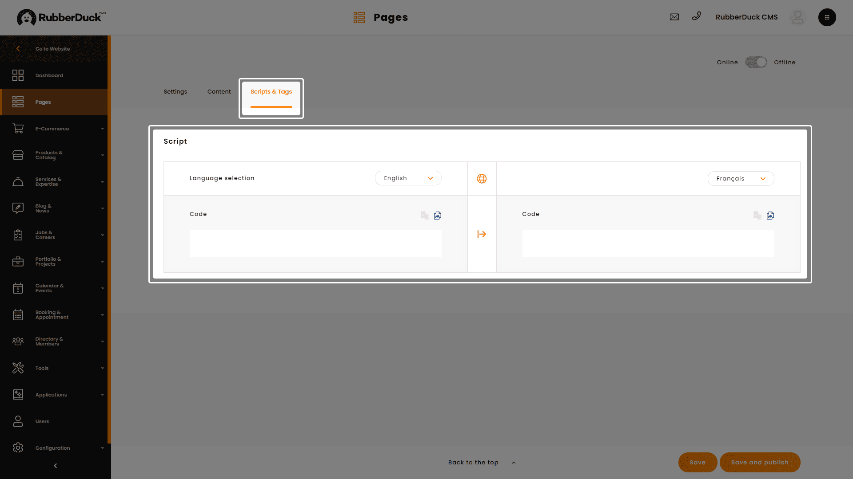Open the user profile avatar icon
Screen dimensions: 853x479
(x=798, y=17)
